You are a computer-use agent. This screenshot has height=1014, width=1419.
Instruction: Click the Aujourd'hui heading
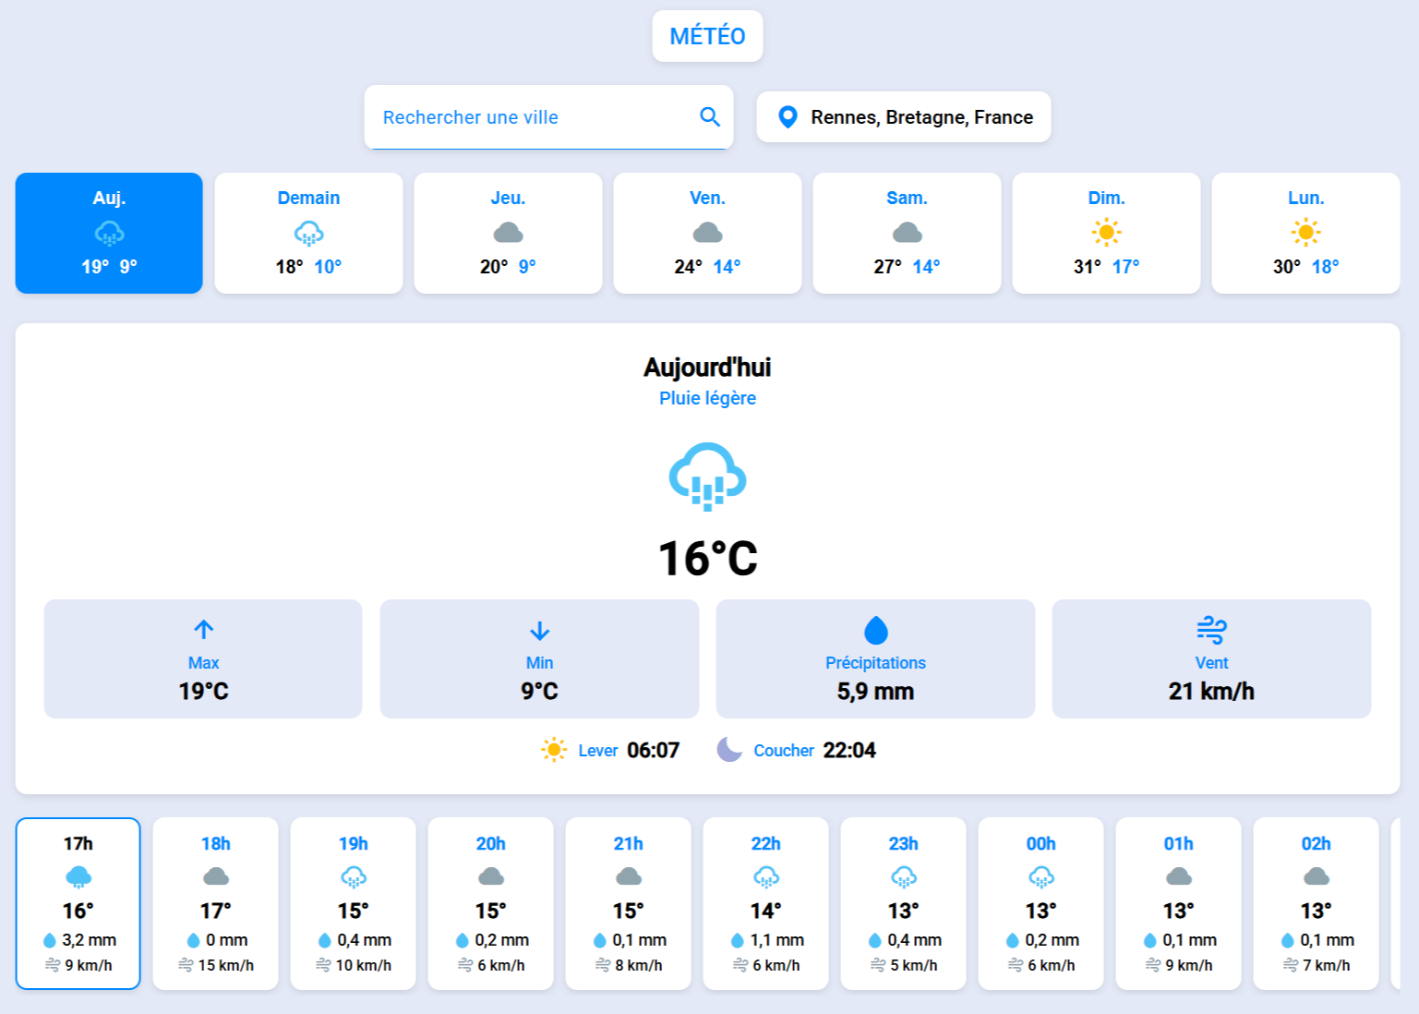pyautogui.click(x=707, y=368)
